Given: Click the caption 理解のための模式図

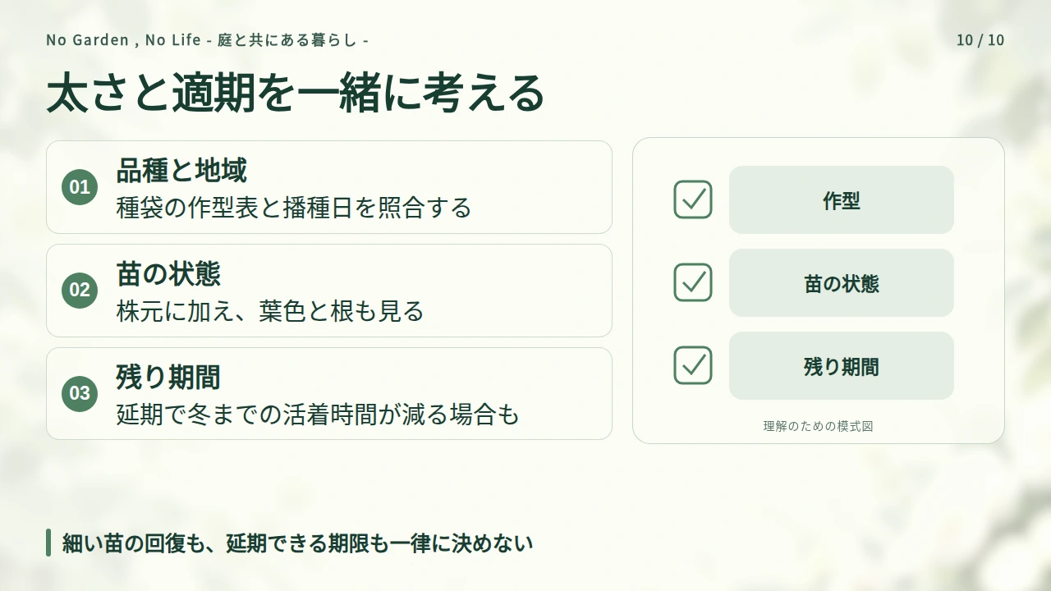Looking at the screenshot, I should click(819, 426).
